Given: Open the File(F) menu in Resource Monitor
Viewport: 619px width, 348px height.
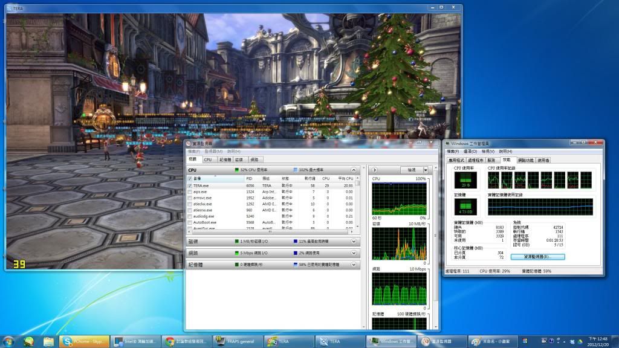Looking at the screenshot, I should click(194, 152).
